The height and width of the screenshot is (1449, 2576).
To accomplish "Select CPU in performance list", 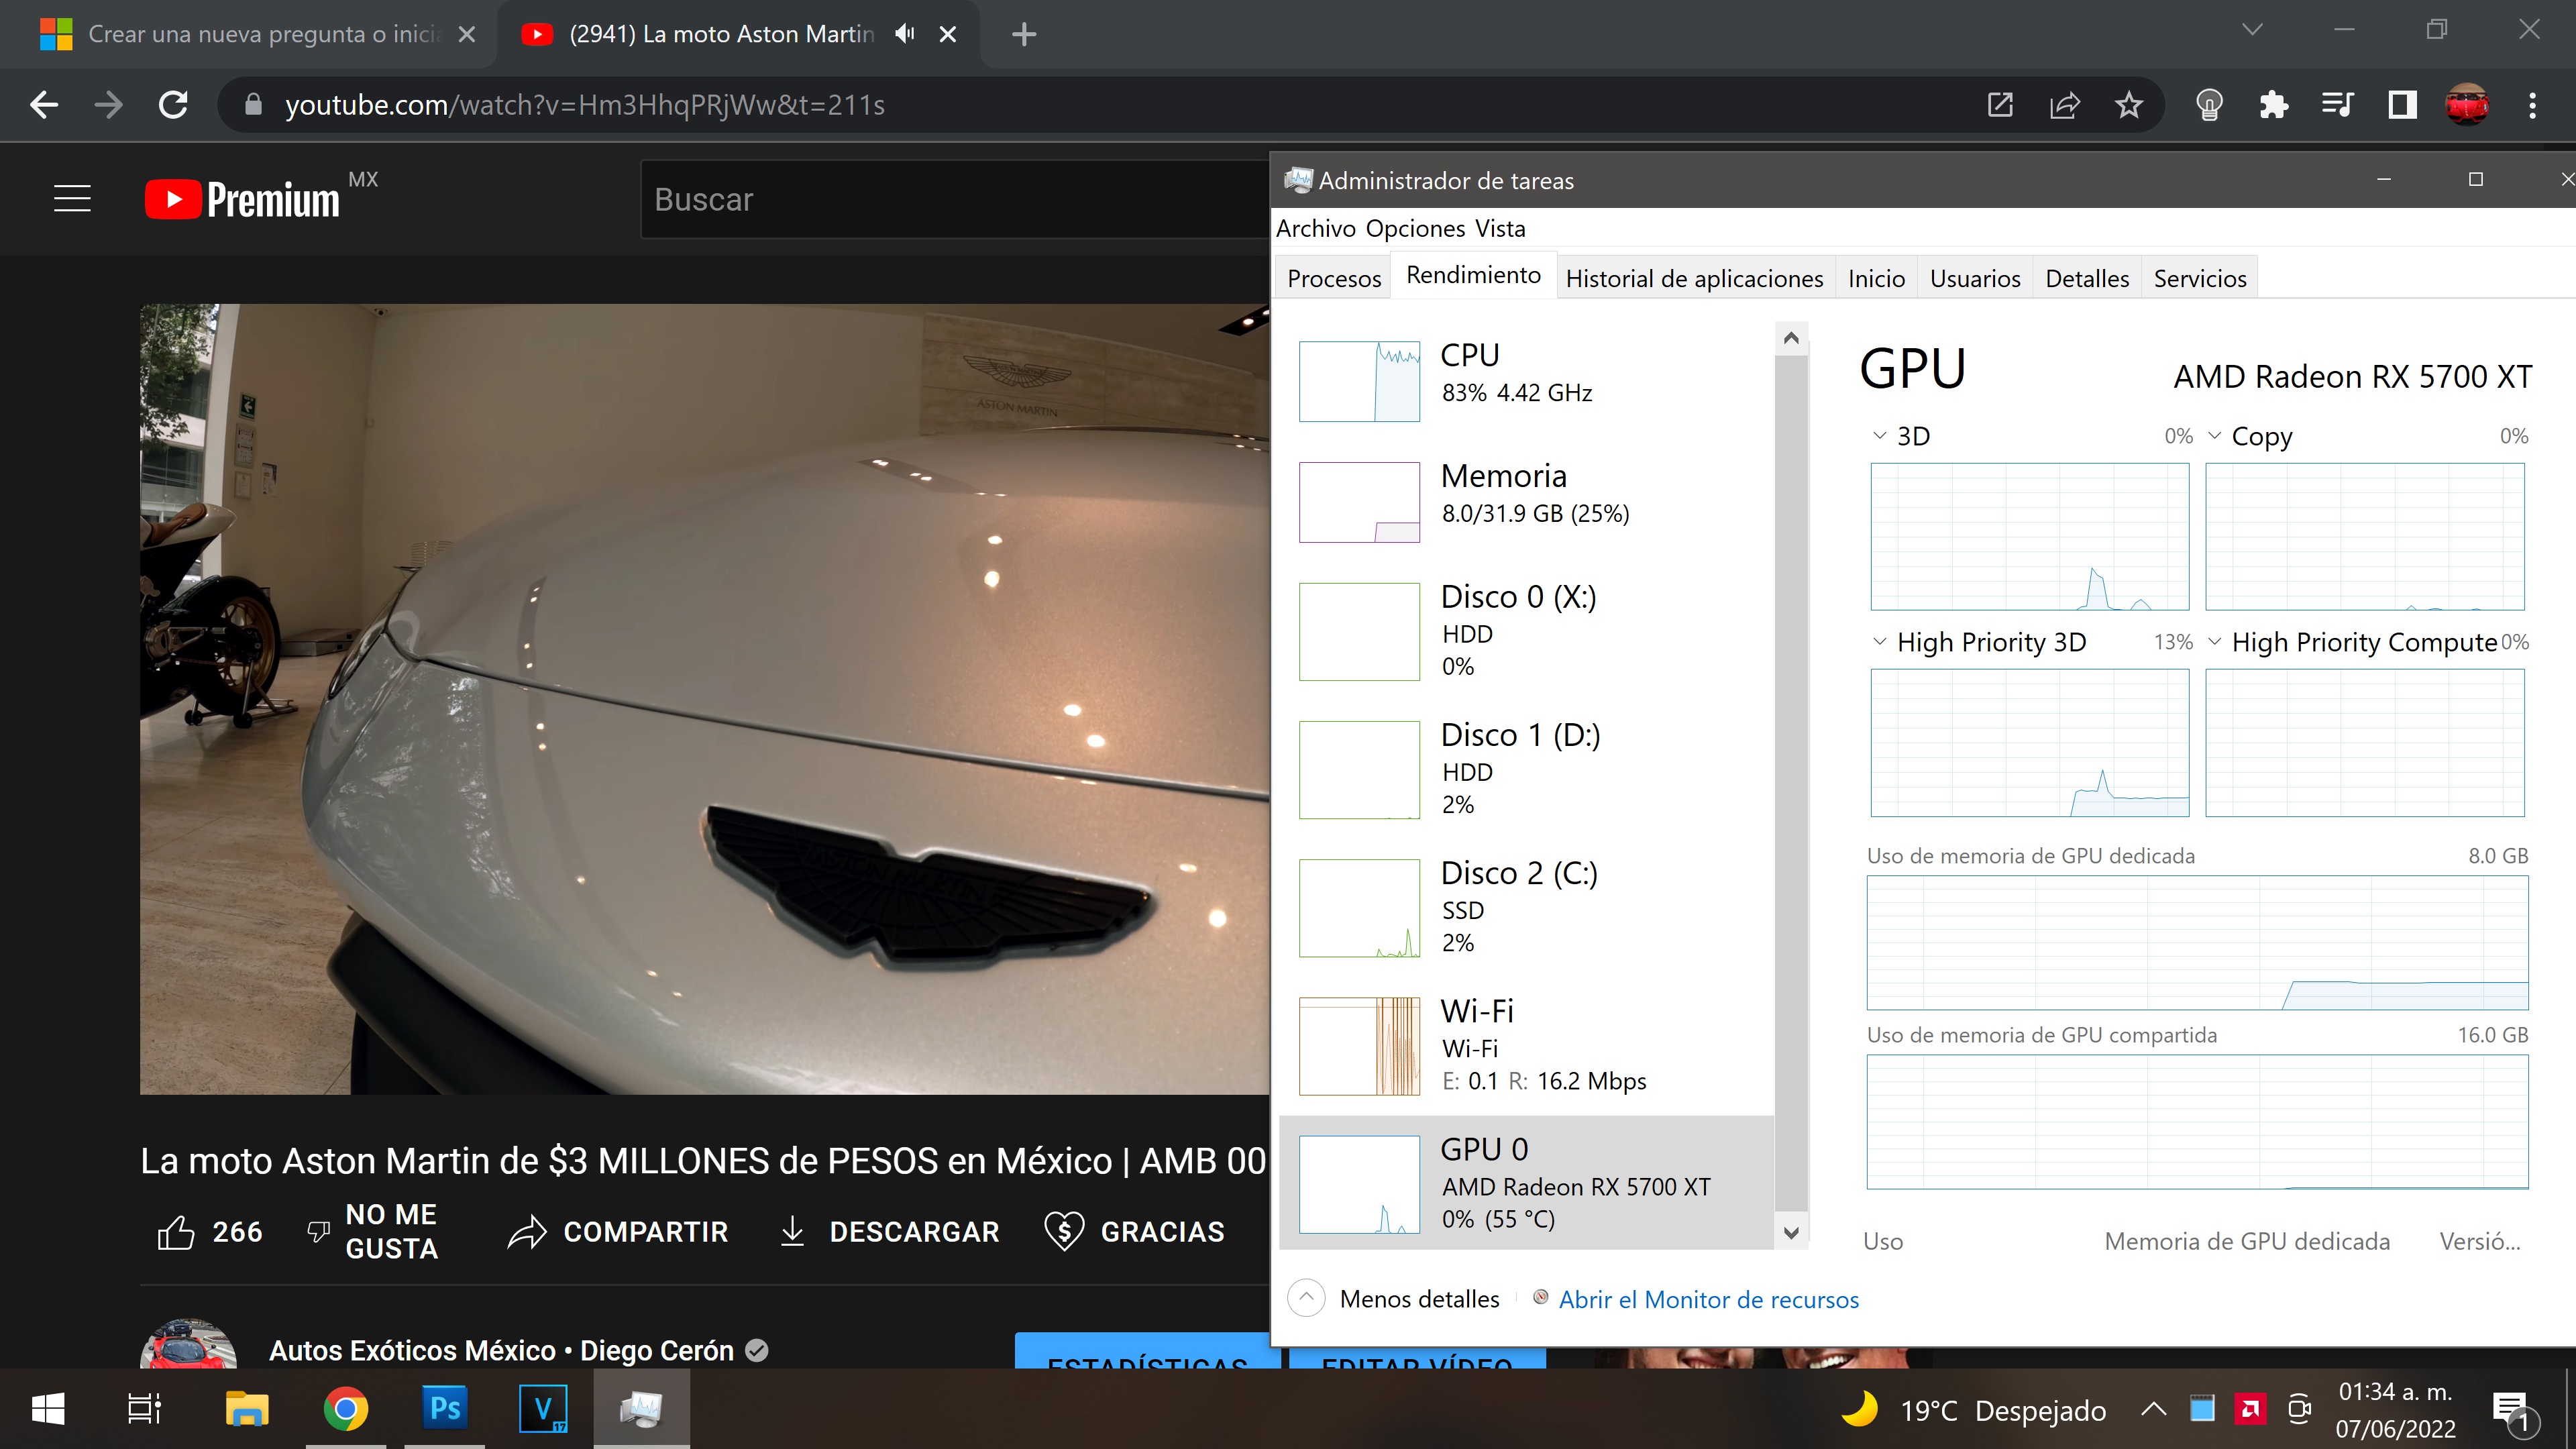I will [1527, 381].
